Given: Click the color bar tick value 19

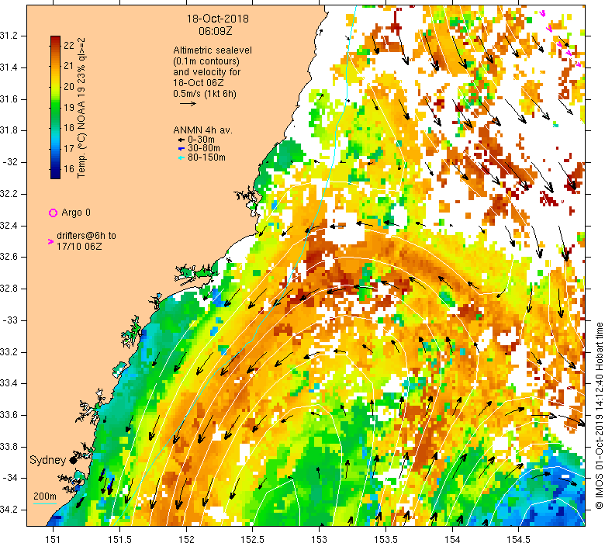Looking at the screenshot, I should (x=69, y=107).
